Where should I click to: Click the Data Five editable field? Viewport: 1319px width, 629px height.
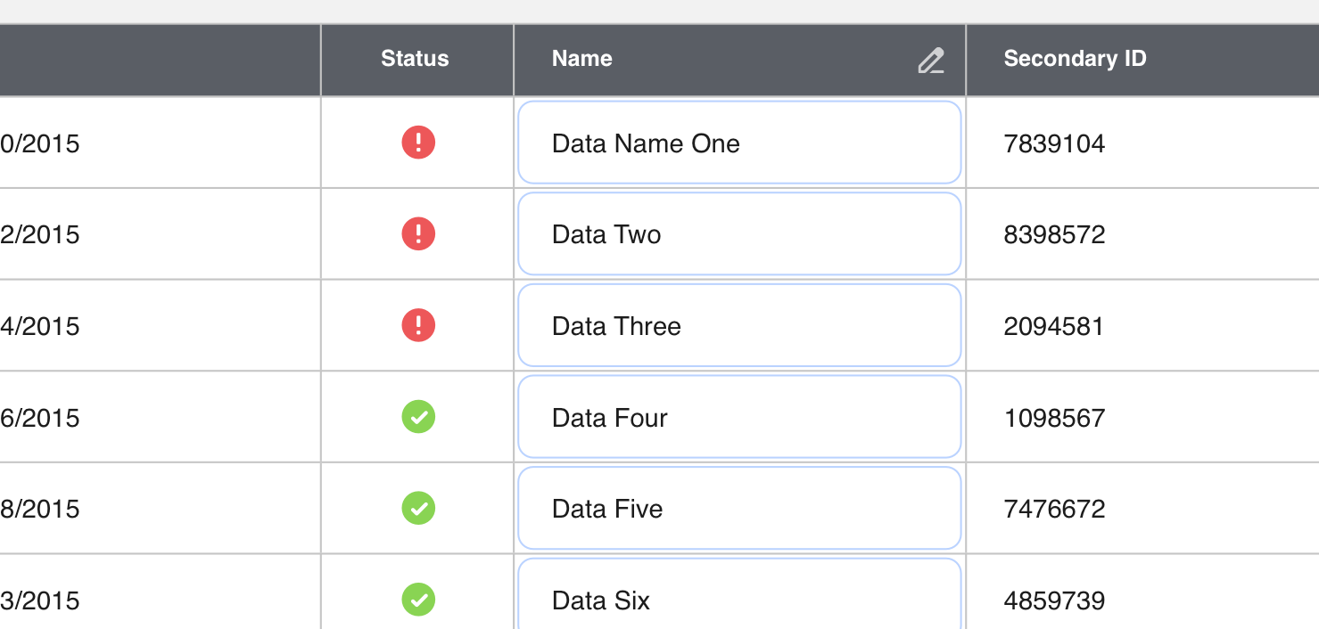point(738,508)
